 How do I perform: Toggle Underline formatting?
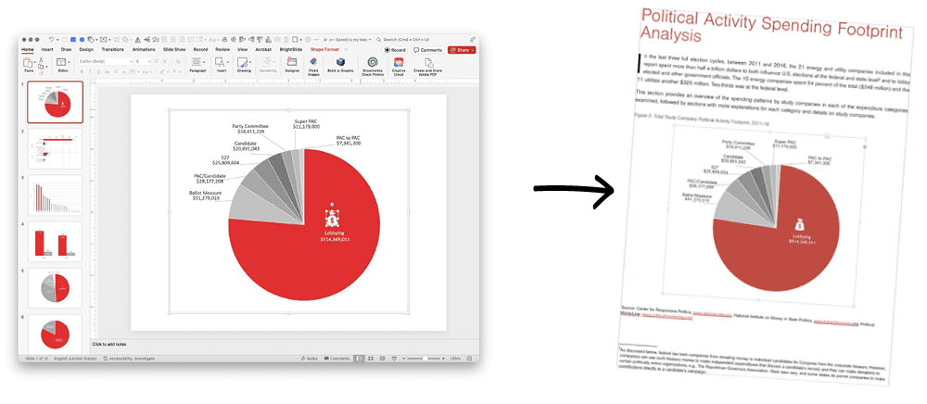pyautogui.click(x=98, y=71)
